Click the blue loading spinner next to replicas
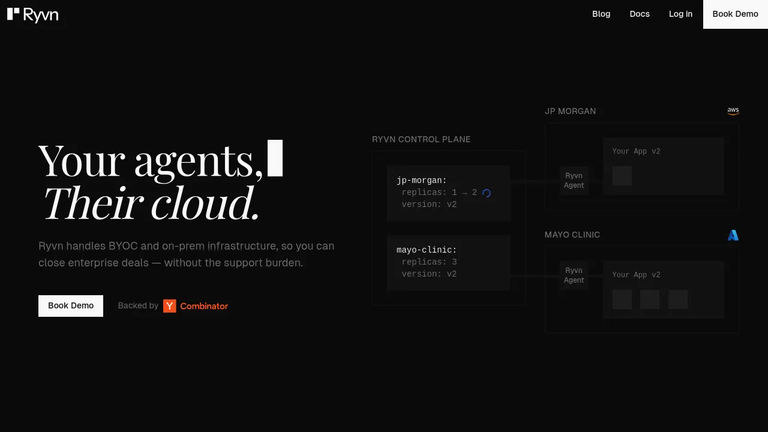768x432 pixels. pyautogui.click(x=487, y=193)
